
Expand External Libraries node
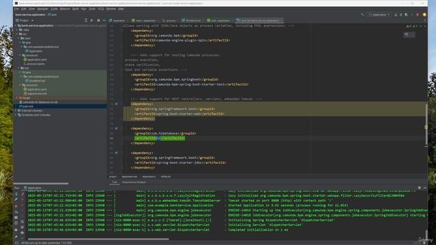pyautogui.click(x=16, y=110)
